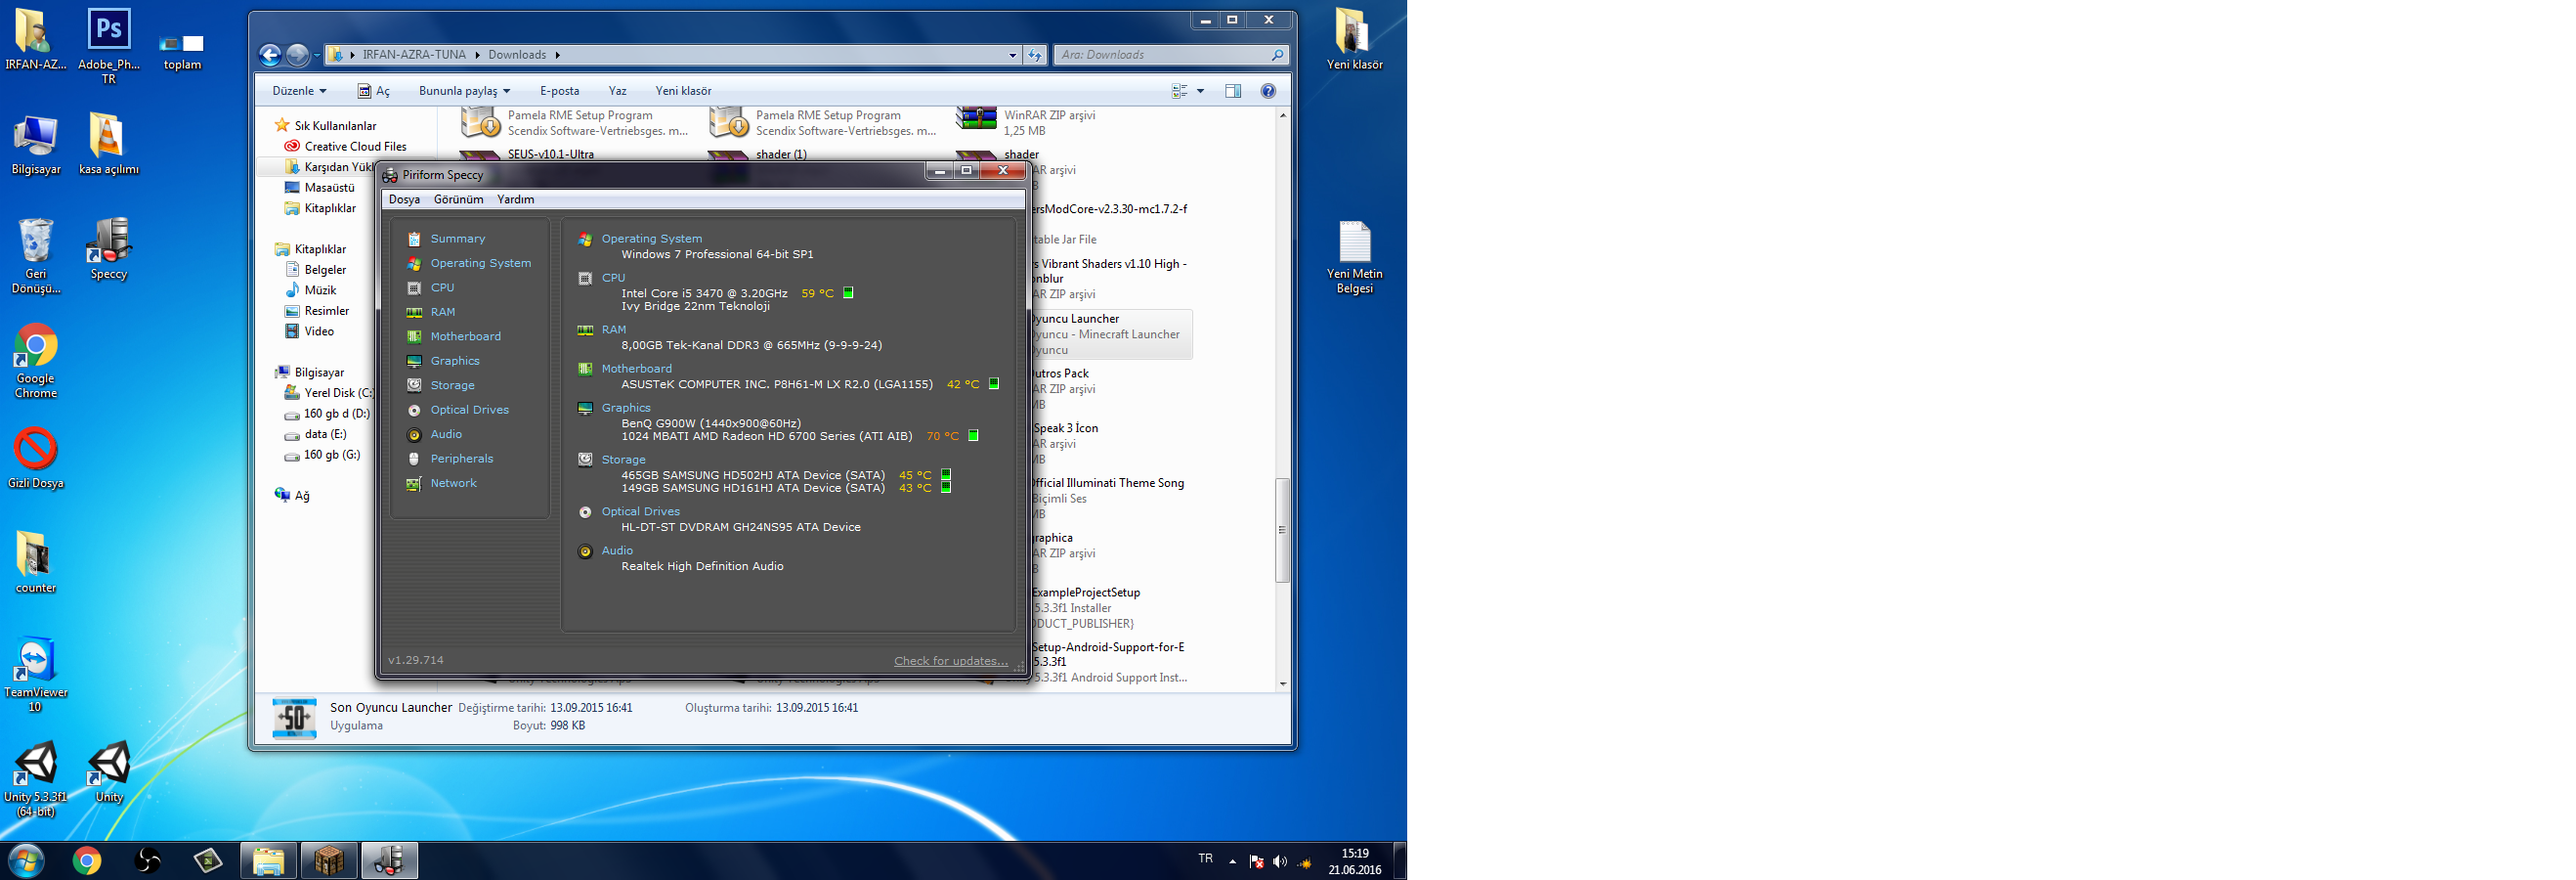Screen dimensions: 2576x880
Task: Select the CPU chip icon in Speccy sidebar
Action: pos(414,288)
